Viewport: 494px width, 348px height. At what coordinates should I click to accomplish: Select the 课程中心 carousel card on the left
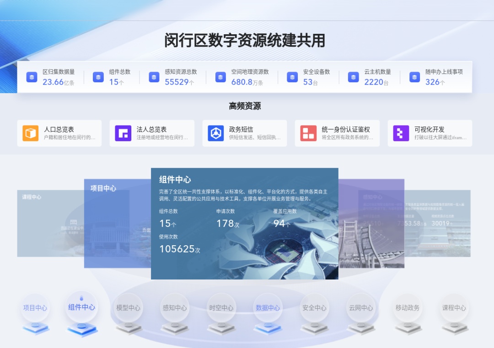tap(50, 223)
